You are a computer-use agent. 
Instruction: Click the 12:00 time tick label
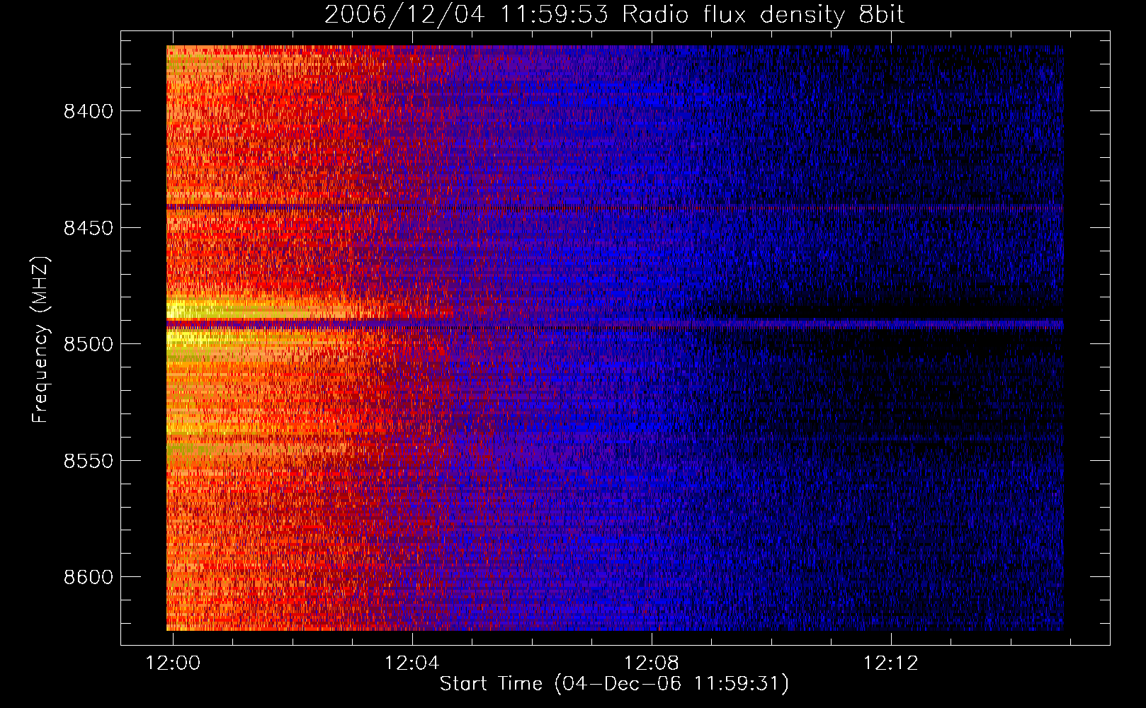coord(173,663)
